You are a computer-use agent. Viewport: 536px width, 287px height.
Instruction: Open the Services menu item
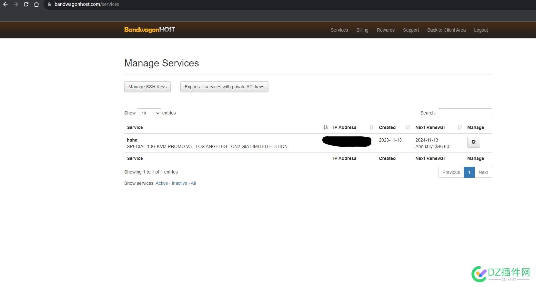(x=339, y=30)
